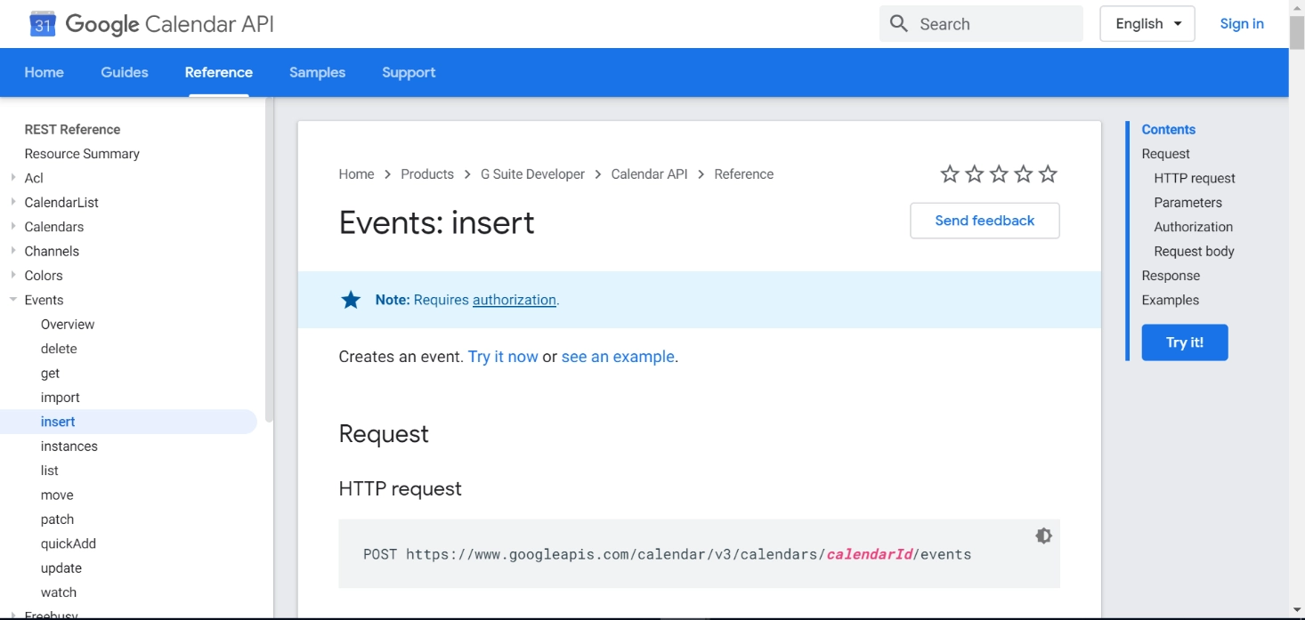Click the Send feedback button
This screenshot has height=620, width=1305.
coord(985,221)
